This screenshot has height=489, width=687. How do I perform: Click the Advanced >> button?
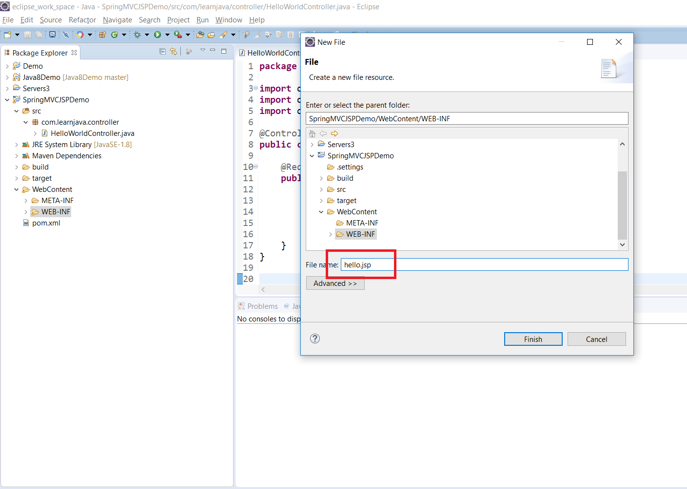(335, 283)
